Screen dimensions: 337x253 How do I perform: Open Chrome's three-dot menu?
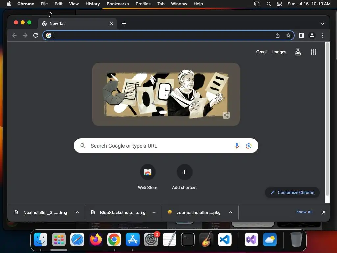pos(323,35)
